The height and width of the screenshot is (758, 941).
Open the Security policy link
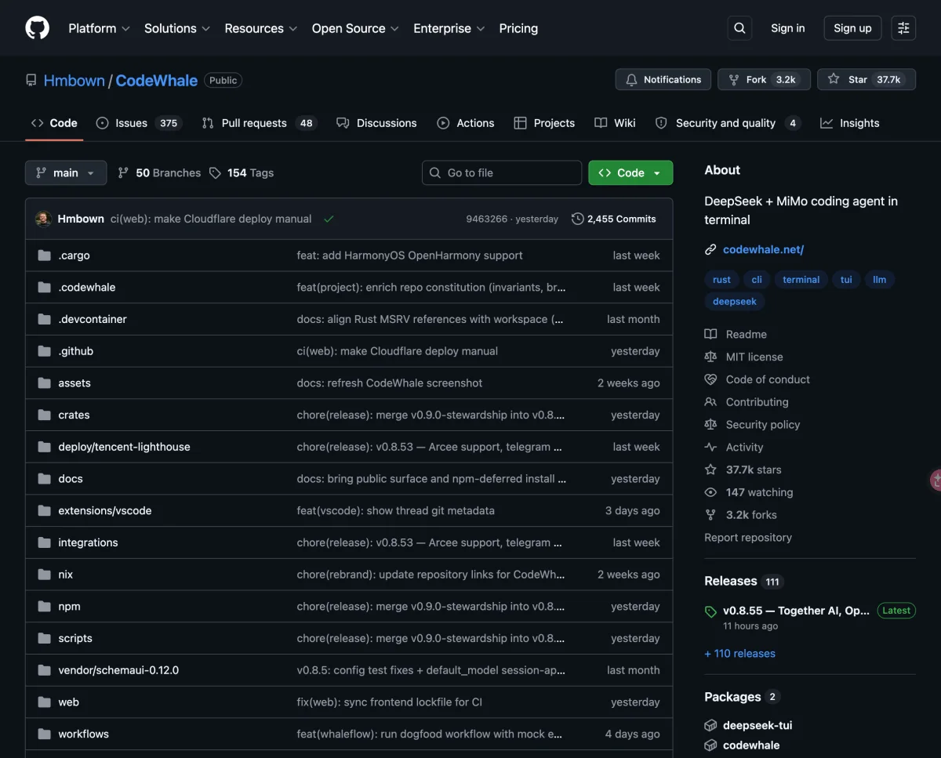pyautogui.click(x=763, y=425)
